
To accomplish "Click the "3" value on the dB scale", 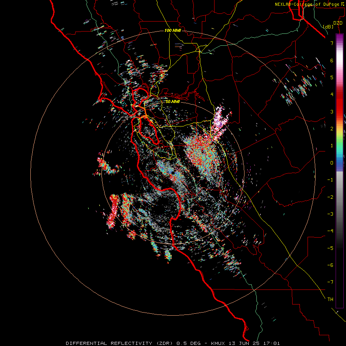I will click(x=332, y=111).
